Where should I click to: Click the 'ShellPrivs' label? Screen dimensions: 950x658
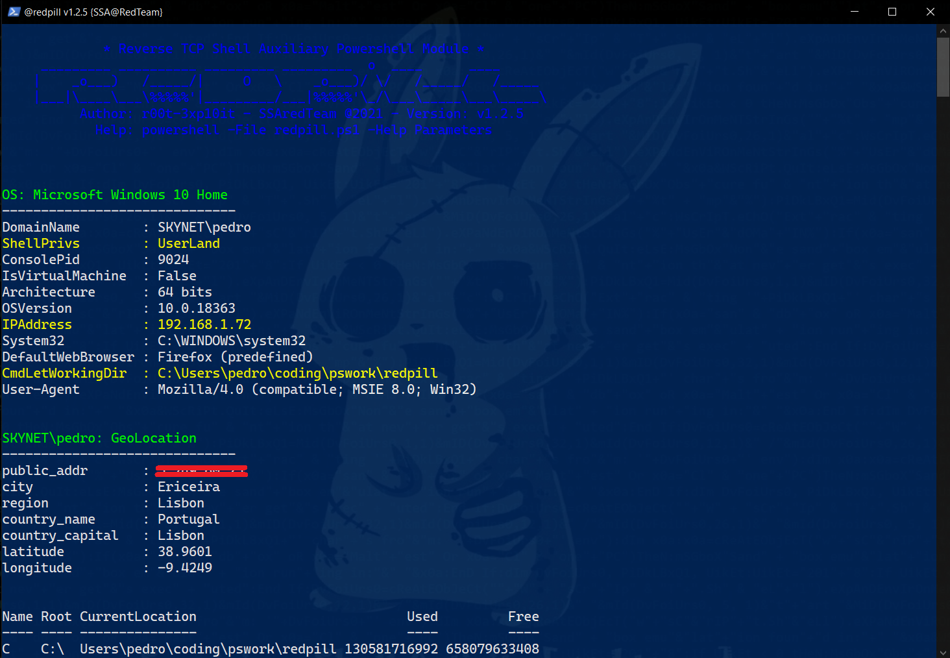[41, 243]
